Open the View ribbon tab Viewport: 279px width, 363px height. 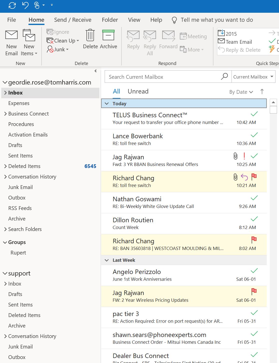134,20
